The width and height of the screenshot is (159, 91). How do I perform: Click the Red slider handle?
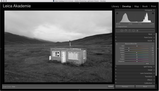[x=137, y=46]
